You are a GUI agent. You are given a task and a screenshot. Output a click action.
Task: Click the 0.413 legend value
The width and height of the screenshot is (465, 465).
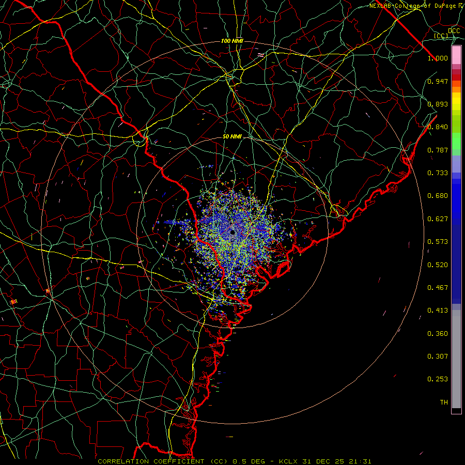click(x=438, y=311)
